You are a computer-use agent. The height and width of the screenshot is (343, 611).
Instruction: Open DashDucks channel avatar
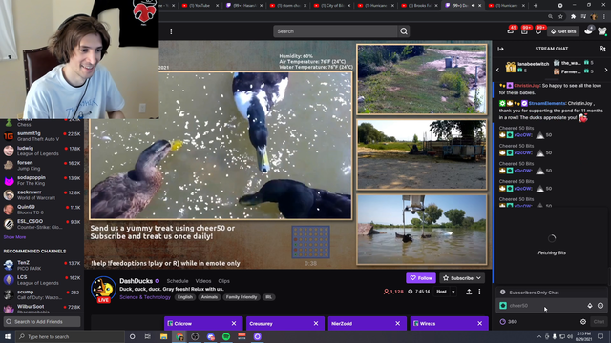click(x=103, y=288)
